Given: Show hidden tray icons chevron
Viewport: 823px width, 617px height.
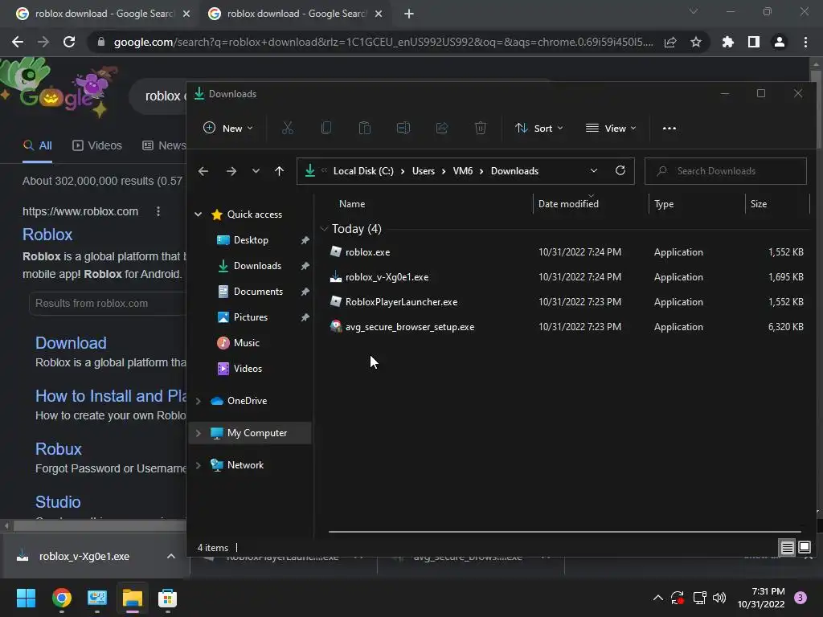Looking at the screenshot, I should pos(657,598).
